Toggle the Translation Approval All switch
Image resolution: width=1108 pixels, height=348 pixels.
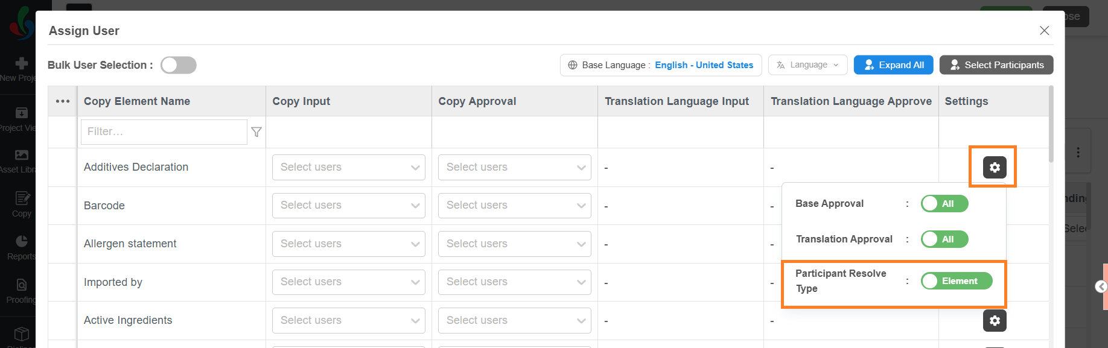[944, 239]
